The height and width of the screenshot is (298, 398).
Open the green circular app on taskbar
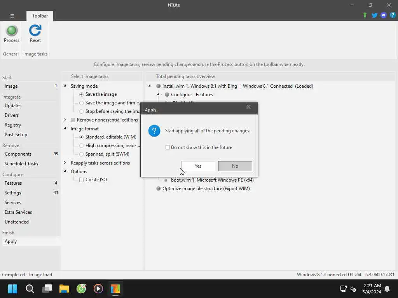81,289
